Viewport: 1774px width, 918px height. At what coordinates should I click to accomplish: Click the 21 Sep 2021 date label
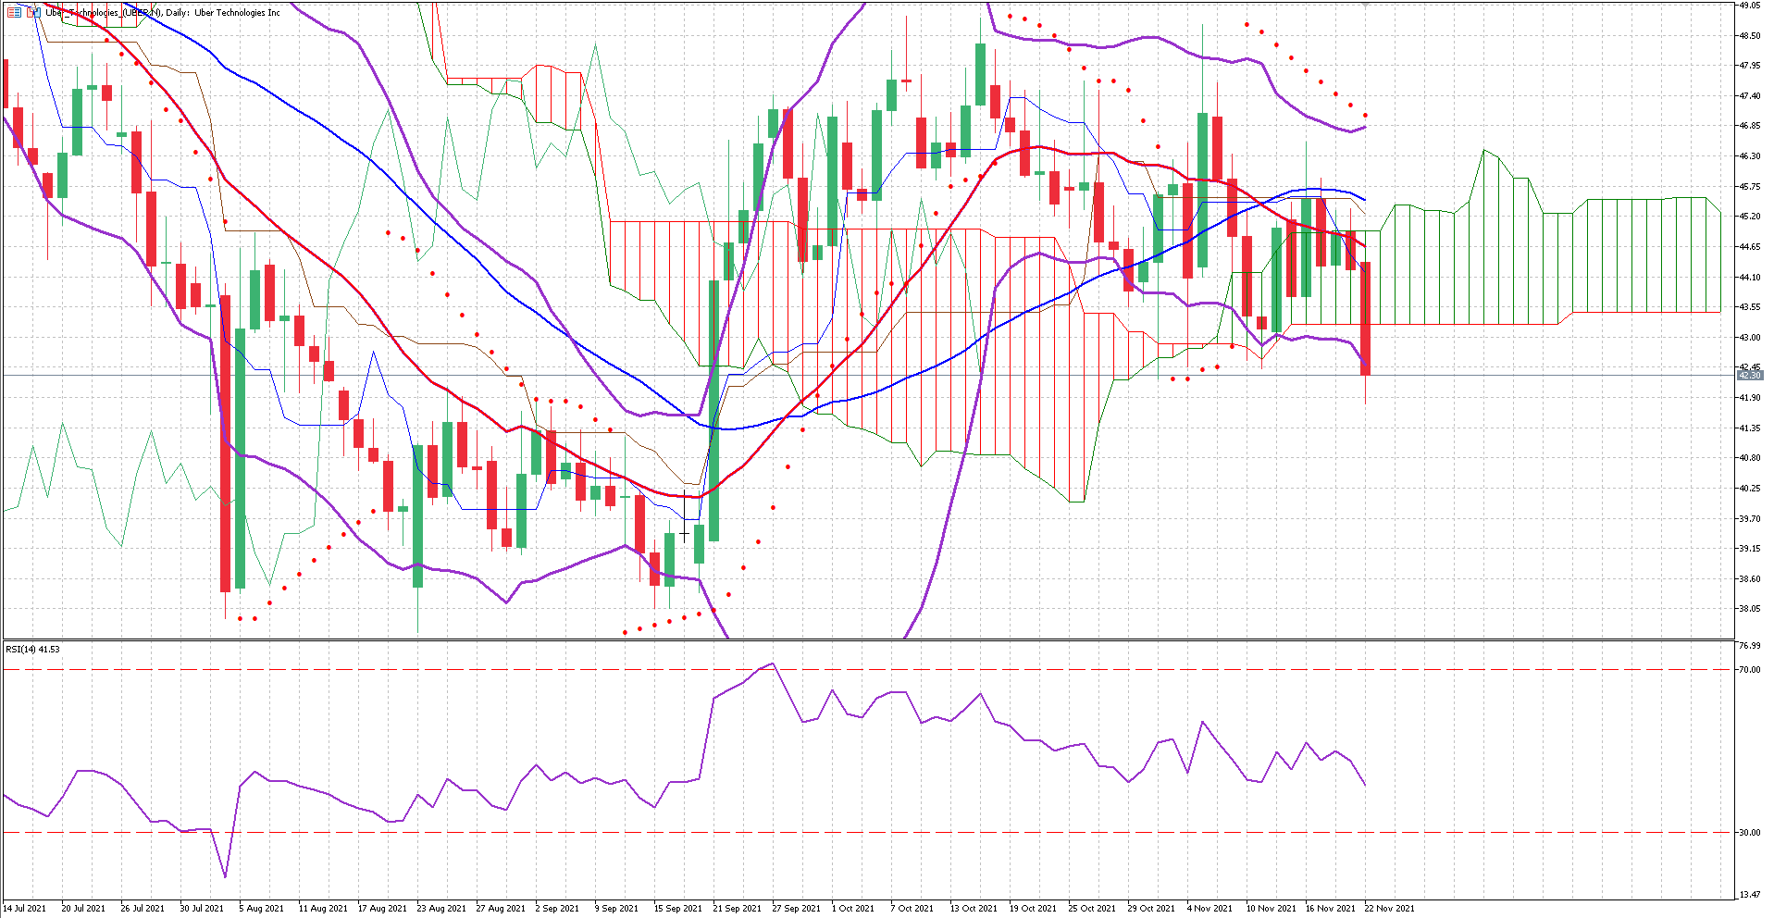click(737, 908)
